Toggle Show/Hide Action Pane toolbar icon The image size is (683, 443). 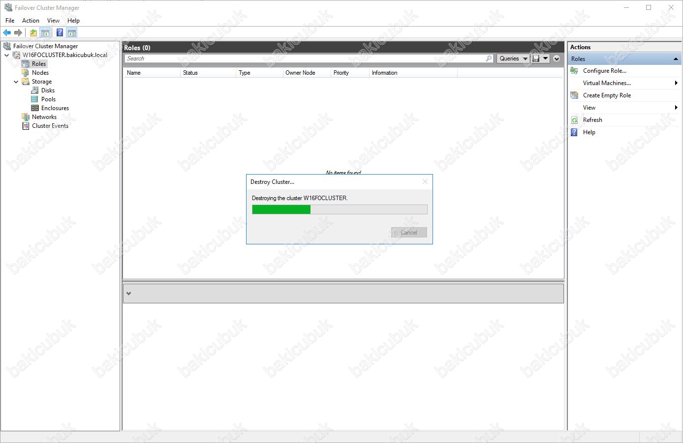72,33
